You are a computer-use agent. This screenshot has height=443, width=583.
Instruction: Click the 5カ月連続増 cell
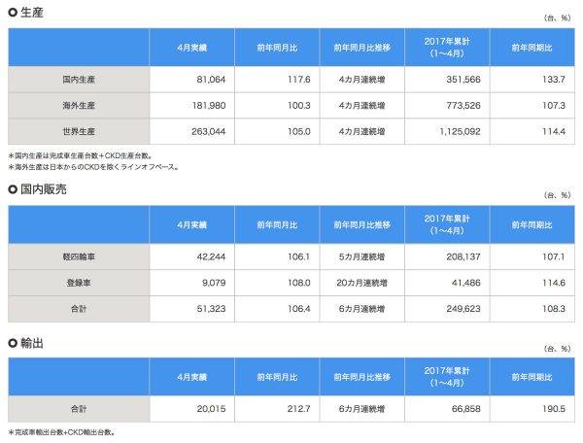point(361,256)
